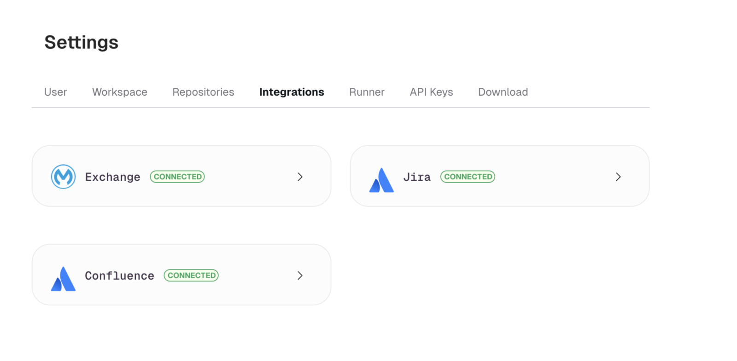Expand the Jira integration chevron
Viewport: 737px width, 361px height.
[618, 177]
